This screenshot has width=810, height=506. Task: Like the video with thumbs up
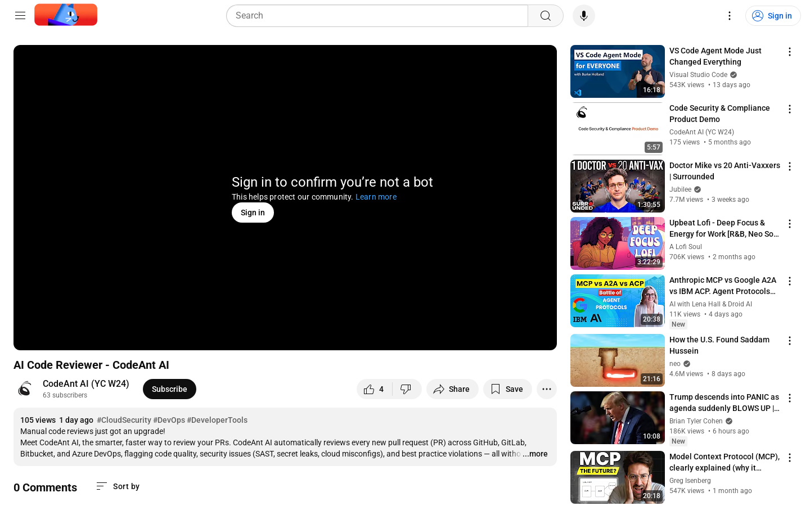pyautogui.click(x=373, y=389)
